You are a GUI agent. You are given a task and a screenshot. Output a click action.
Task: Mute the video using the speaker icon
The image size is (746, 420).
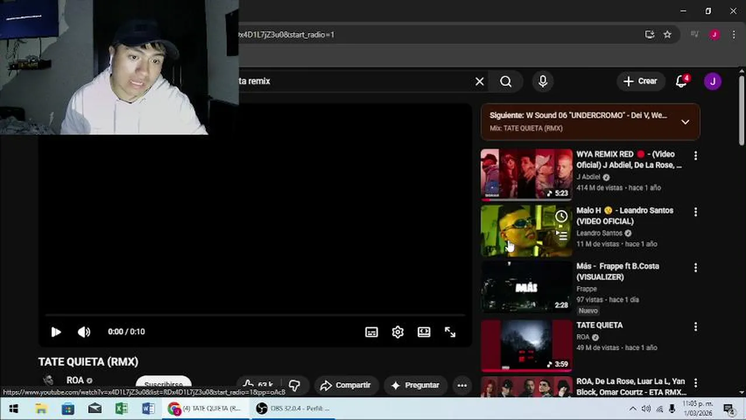[x=84, y=332]
